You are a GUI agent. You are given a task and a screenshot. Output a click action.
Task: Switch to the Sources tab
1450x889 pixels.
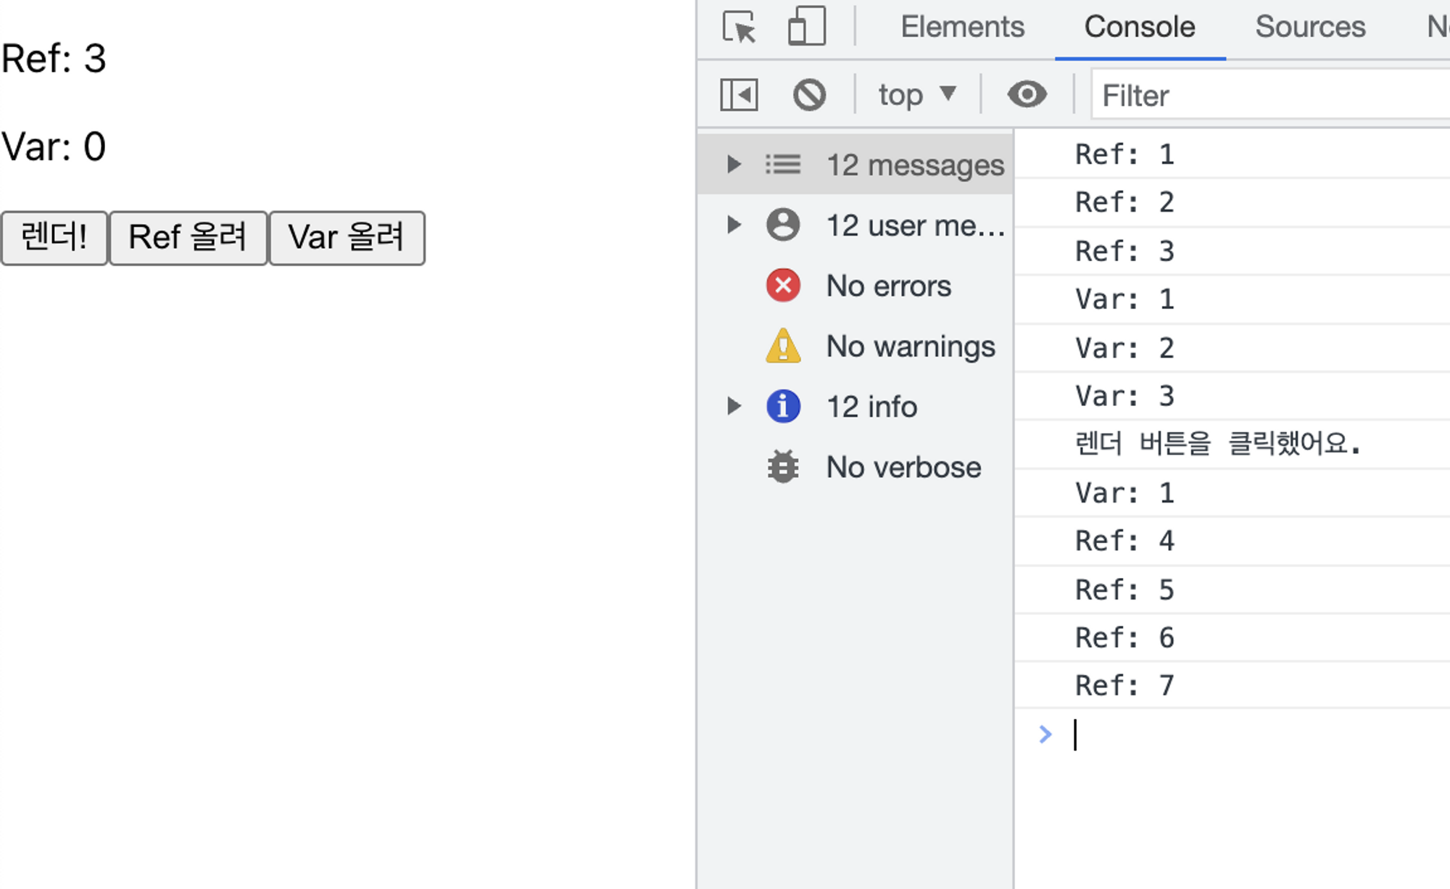1309,28
